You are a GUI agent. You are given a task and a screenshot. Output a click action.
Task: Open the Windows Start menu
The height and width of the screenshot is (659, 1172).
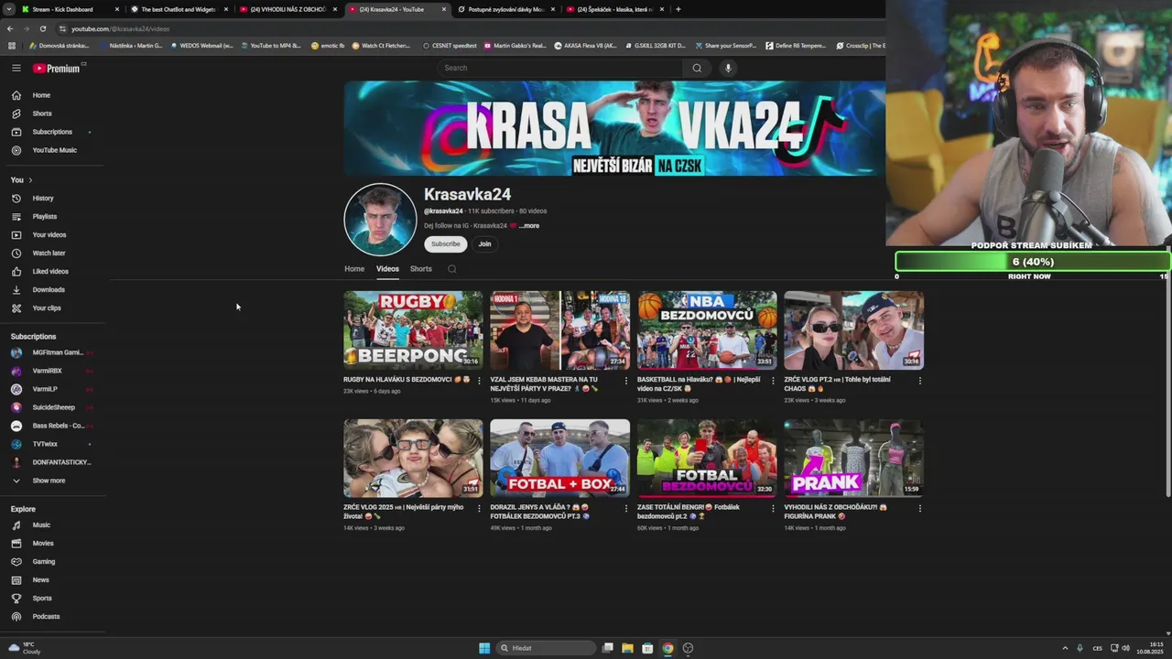click(x=484, y=648)
